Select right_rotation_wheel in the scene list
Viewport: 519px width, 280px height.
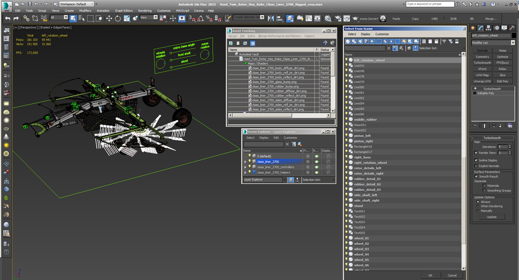[370, 163]
